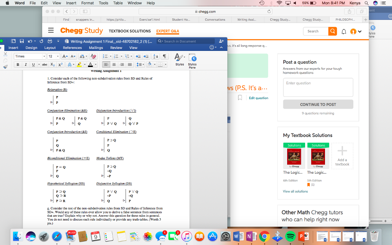The height and width of the screenshot is (245, 392).
Task: Copy formatting with the Format Painter brush
Action: coord(5,67)
